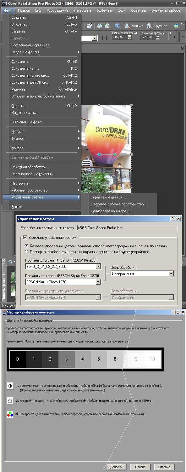Select Базовое управление цветом radio button

pos(26,246)
